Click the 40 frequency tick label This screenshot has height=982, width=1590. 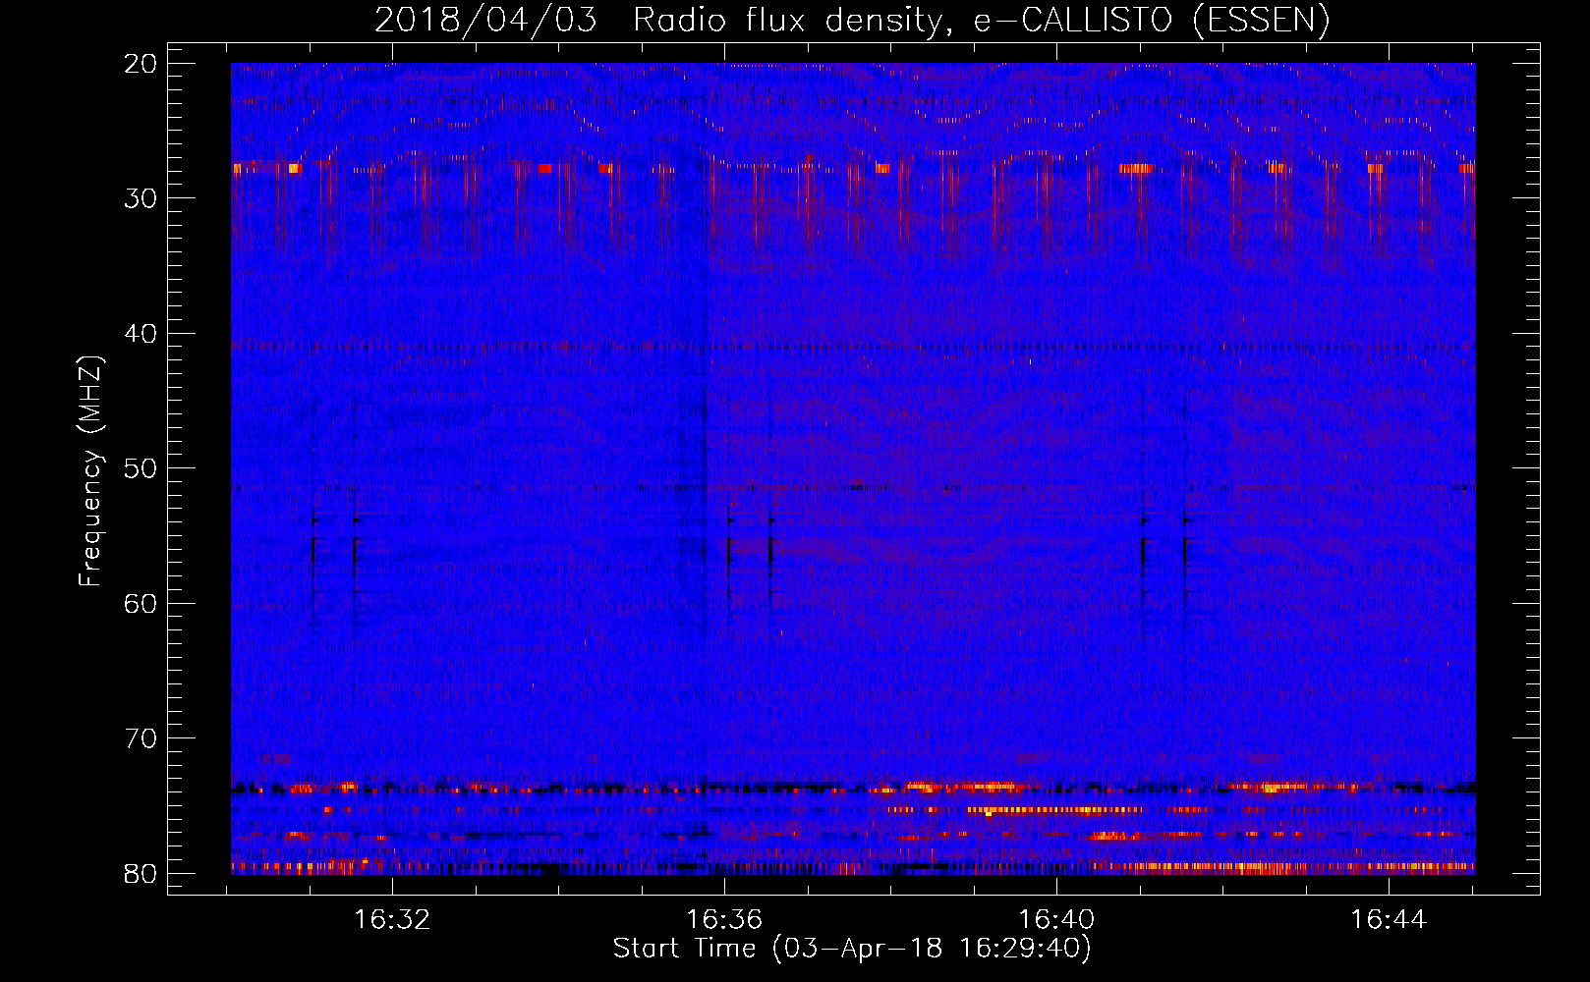tap(141, 334)
